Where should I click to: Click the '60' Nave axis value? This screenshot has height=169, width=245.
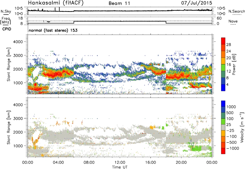219,18
